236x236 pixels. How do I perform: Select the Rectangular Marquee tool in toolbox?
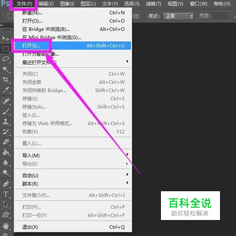point(6,49)
